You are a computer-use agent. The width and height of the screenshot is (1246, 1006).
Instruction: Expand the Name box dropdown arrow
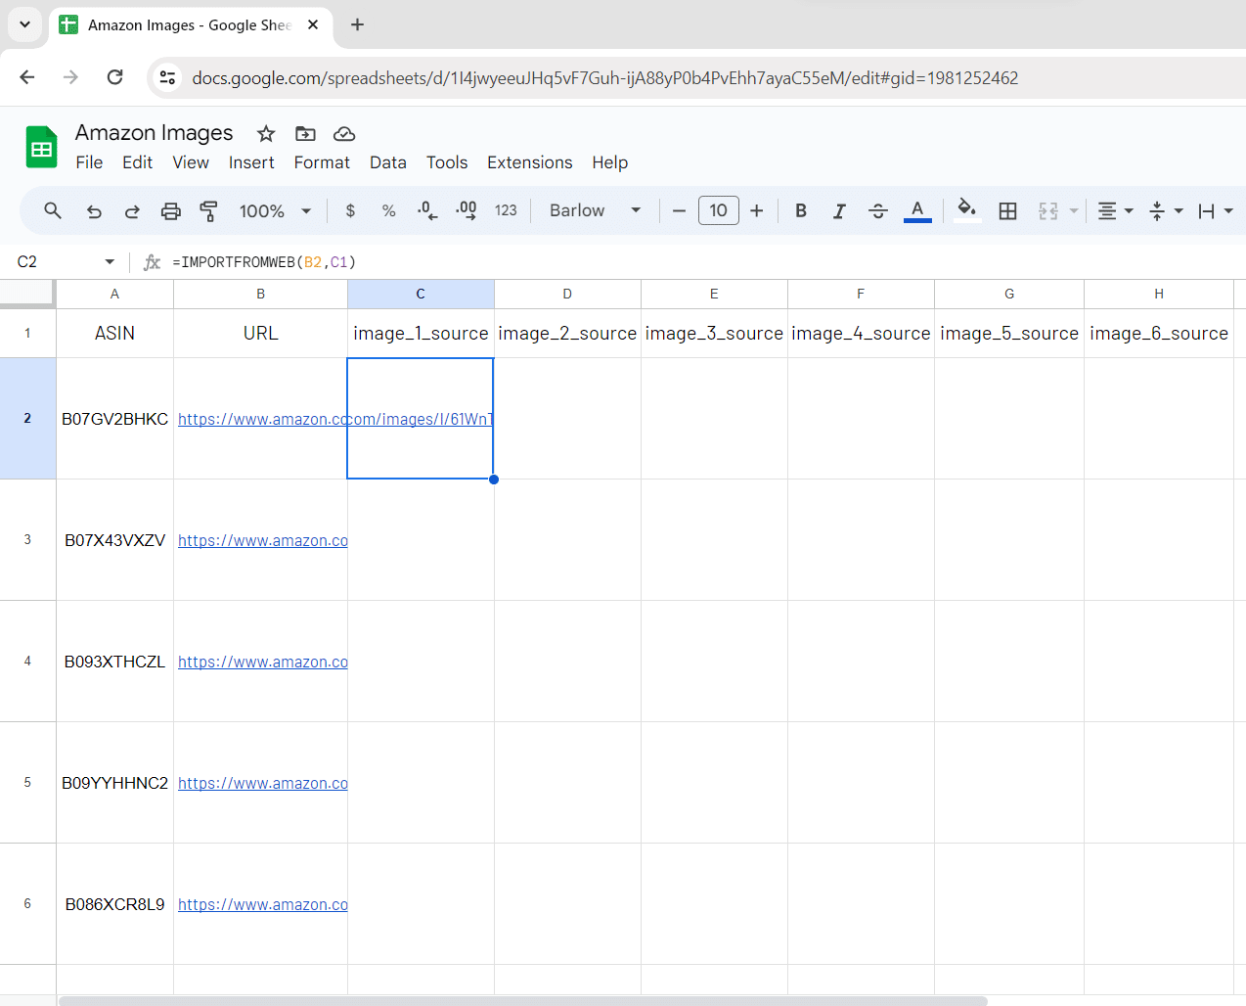pos(110,262)
